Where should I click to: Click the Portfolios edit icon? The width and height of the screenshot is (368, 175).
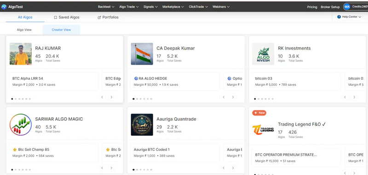tap(99, 17)
